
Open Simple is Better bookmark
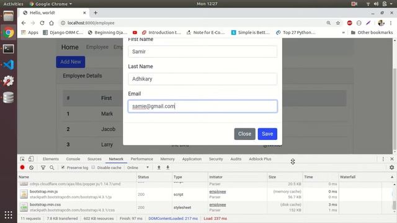click(251, 32)
